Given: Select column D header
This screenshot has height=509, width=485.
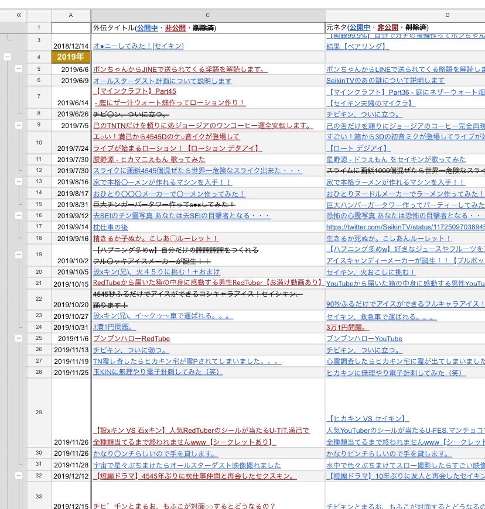Looking at the screenshot, I should pos(405,15).
